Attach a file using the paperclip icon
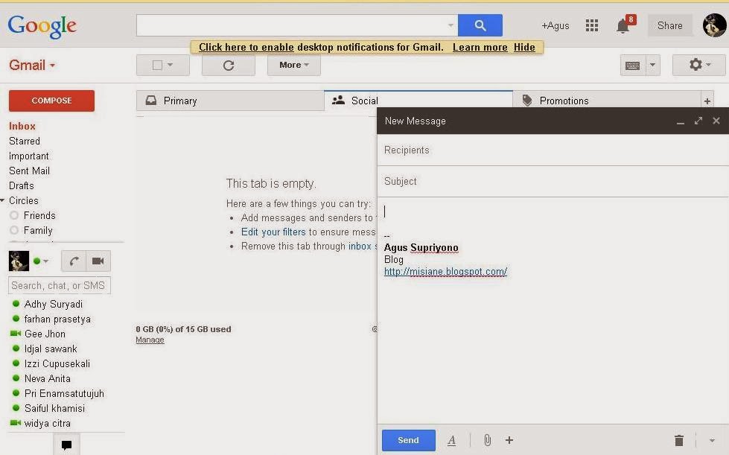This screenshot has width=729, height=455. 488,440
